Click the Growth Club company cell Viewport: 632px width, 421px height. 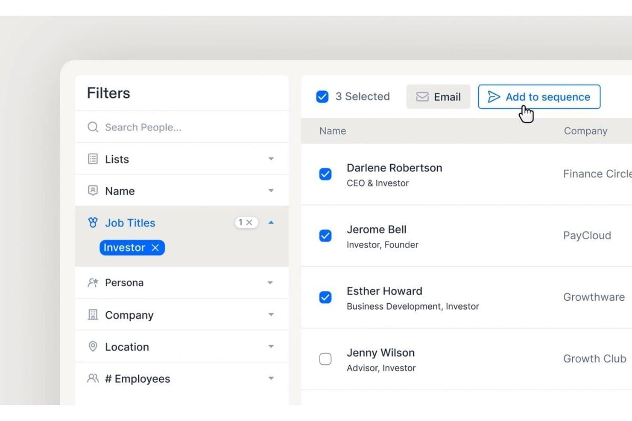[595, 359]
